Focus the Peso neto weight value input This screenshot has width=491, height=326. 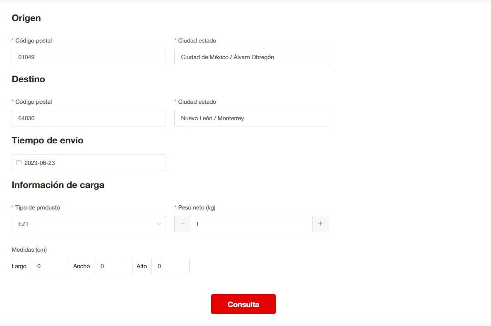[251, 224]
